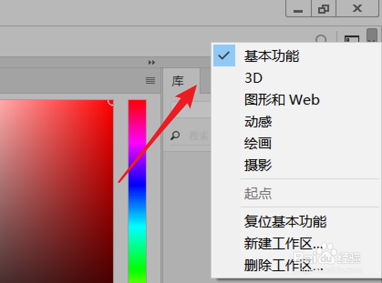Choose the 图形和 Web workspace
The height and width of the screenshot is (283, 382).
pyautogui.click(x=282, y=100)
